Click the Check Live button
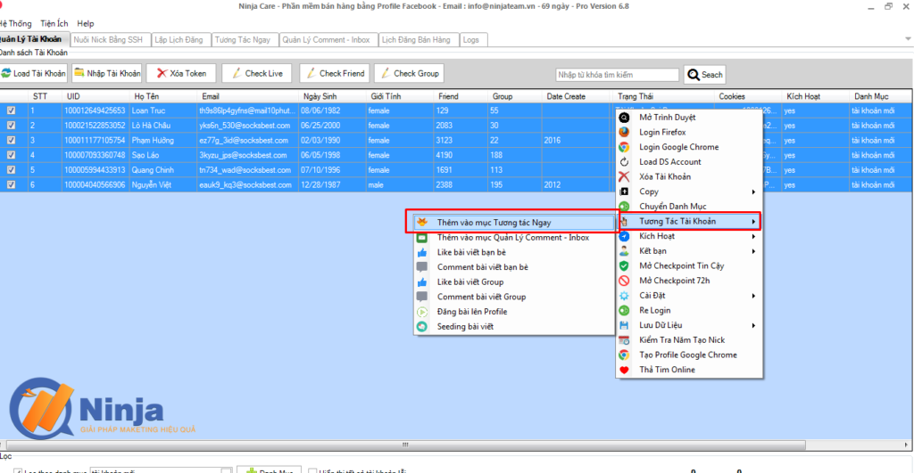The width and height of the screenshot is (914, 473). (256, 73)
